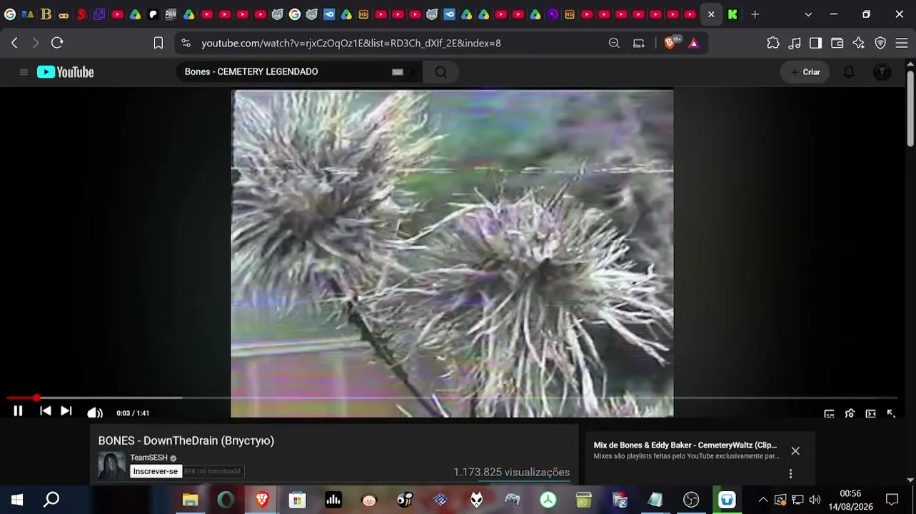Open the on-screen keyboard in search box

398,72
